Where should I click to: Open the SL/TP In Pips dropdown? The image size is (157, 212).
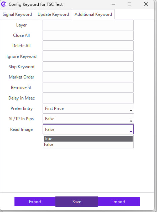88,119
